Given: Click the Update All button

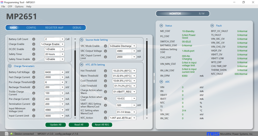Looking at the screenshot, I should tap(55, 125).
